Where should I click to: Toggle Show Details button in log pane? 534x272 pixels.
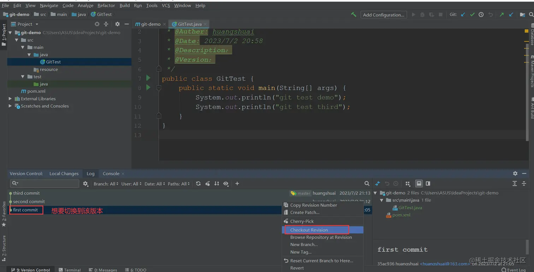[x=419, y=183]
